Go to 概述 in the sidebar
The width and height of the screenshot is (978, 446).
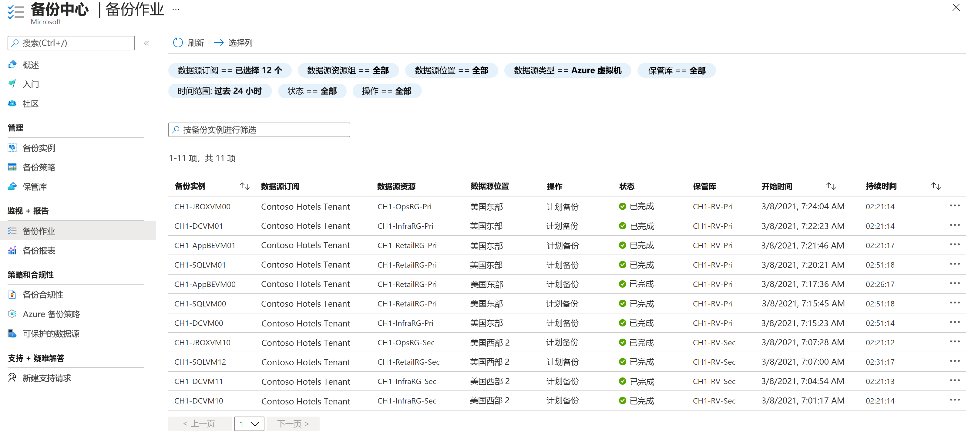click(31, 65)
